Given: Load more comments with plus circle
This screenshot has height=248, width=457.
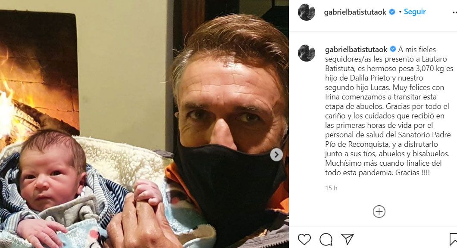Looking at the screenshot, I should click(379, 211).
